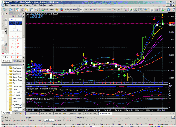
Task: Switch to the EURUSD,M5 chart tab
Action: pyautogui.click(x=46, y=113)
